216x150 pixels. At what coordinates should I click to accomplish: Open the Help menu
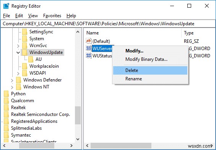(x=71, y=16)
